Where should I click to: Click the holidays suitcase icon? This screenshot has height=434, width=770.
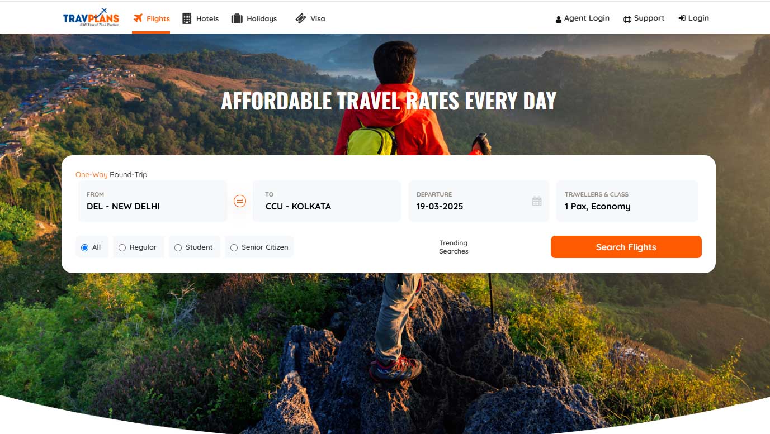click(237, 18)
